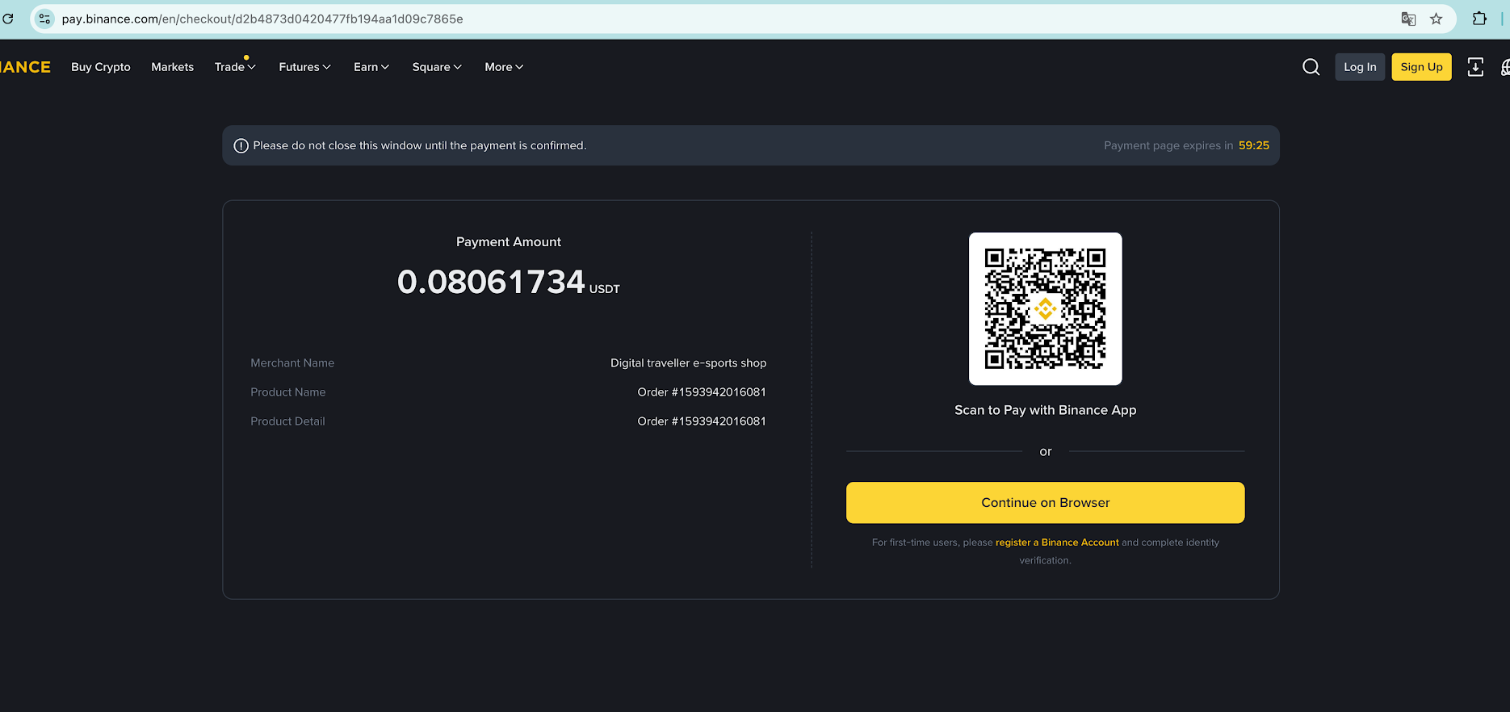This screenshot has width=1510, height=712.
Task: Bookmark this page with the star icon
Action: click(1436, 19)
